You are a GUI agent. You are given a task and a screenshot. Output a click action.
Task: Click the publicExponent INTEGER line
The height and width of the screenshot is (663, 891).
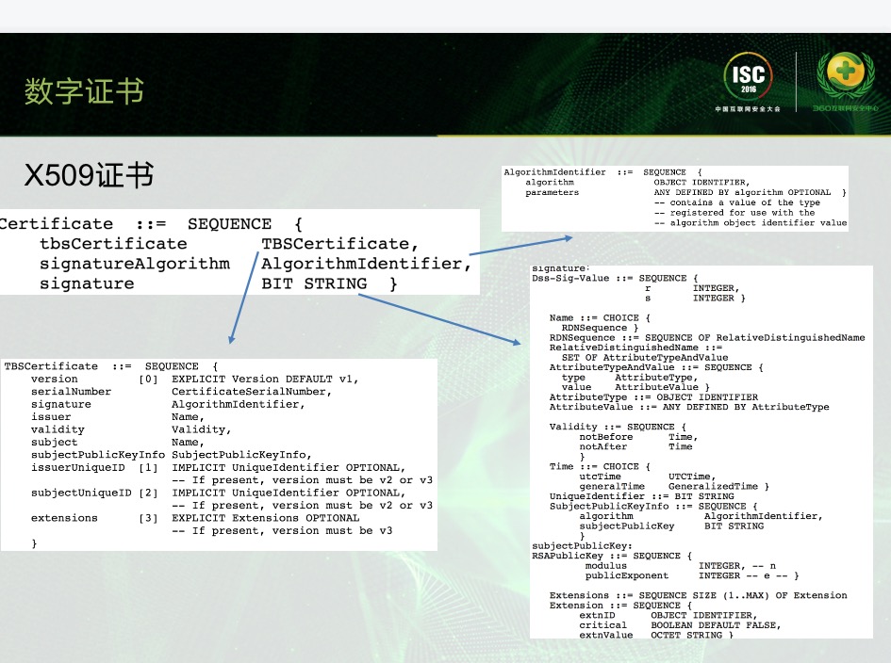(691, 575)
